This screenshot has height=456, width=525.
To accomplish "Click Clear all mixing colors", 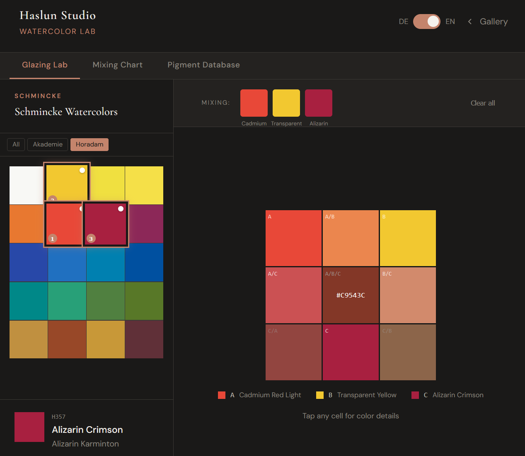I will coord(482,103).
